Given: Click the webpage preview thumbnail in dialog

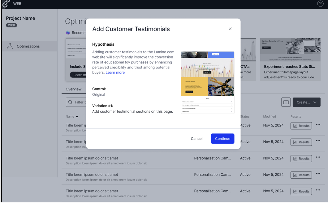Looking at the screenshot, I should 207,83.
